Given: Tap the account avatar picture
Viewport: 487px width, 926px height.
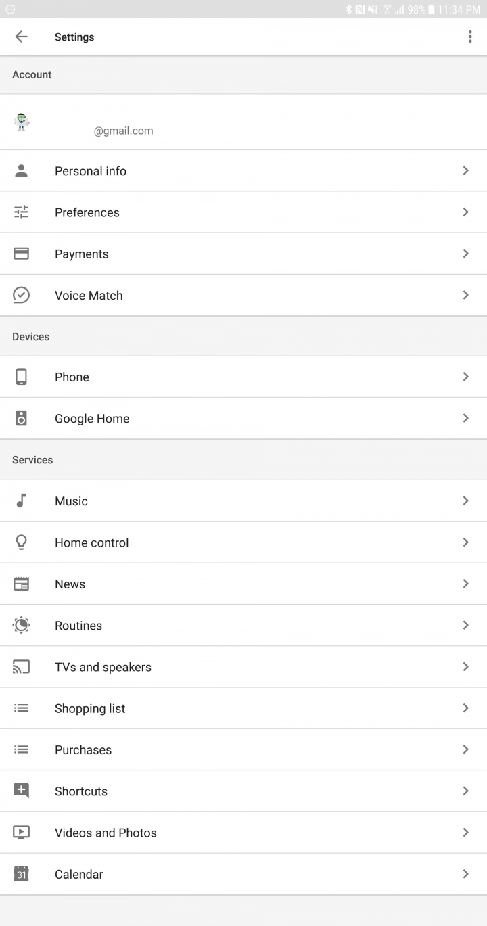Looking at the screenshot, I should click(x=22, y=122).
